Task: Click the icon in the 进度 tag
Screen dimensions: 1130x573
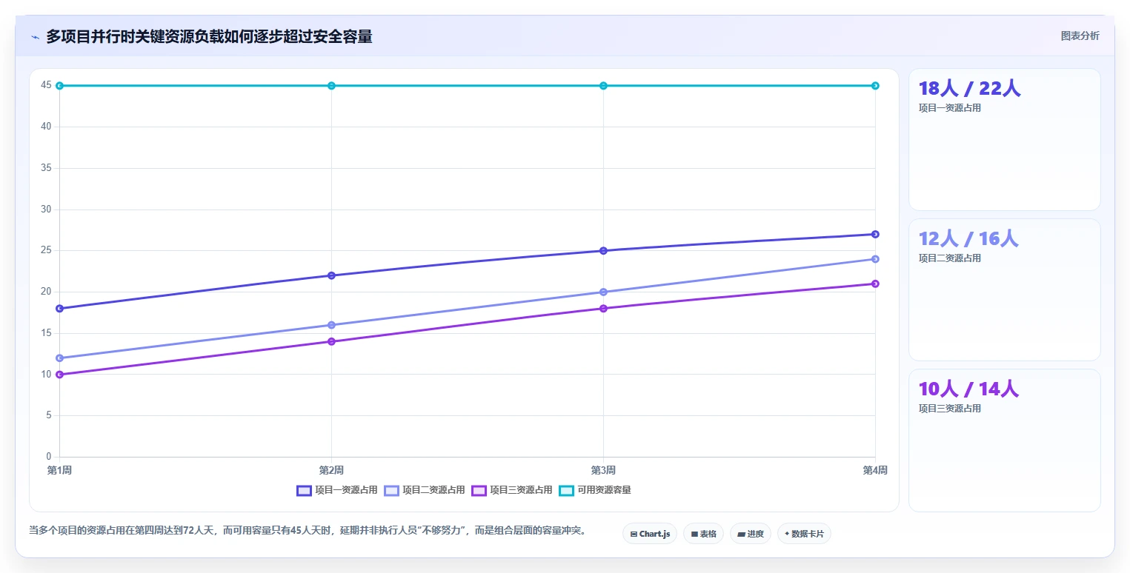Action: pyautogui.click(x=741, y=534)
